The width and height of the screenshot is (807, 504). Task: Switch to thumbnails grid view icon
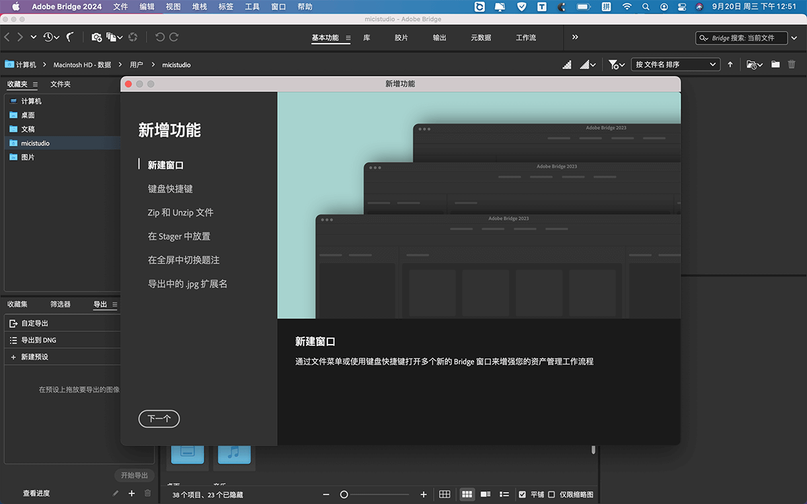tap(467, 495)
